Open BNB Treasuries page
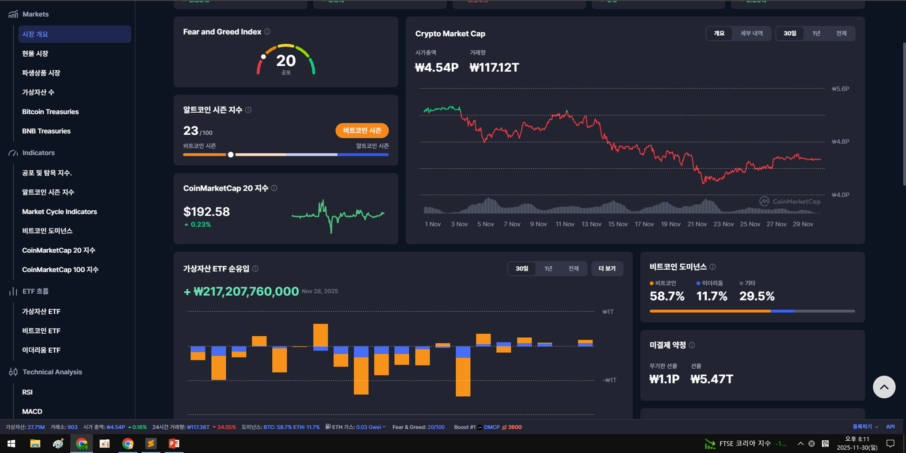Screen dimensions: 906x453 point(46,131)
